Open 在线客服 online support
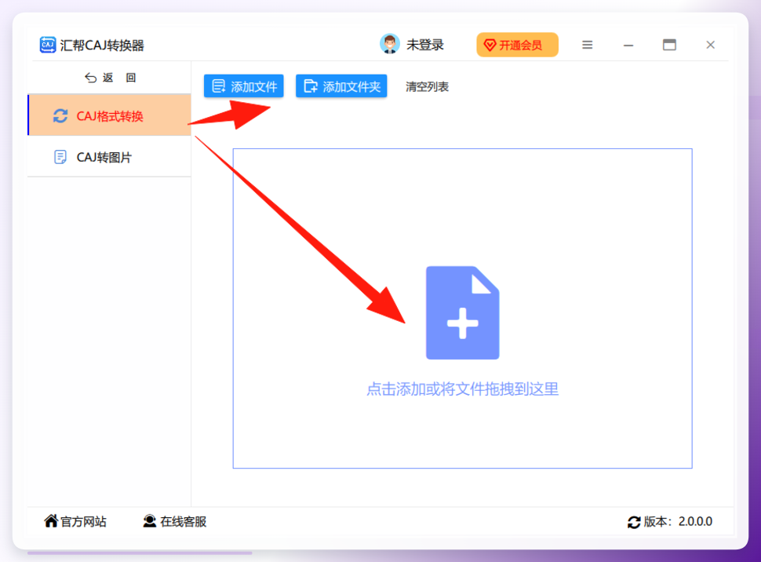Viewport: 761px width, 562px height. [x=175, y=521]
